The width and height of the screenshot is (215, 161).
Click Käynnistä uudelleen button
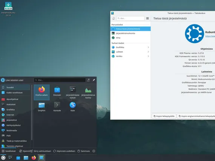(x=64, y=151)
